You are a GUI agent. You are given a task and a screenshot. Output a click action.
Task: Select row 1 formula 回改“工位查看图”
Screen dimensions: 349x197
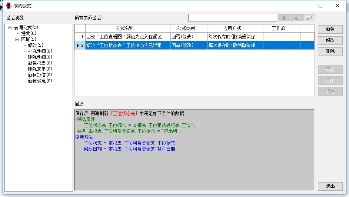(x=124, y=37)
